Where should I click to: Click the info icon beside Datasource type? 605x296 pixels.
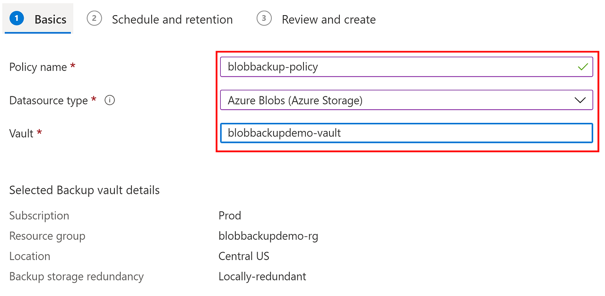(x=109, y=100)
